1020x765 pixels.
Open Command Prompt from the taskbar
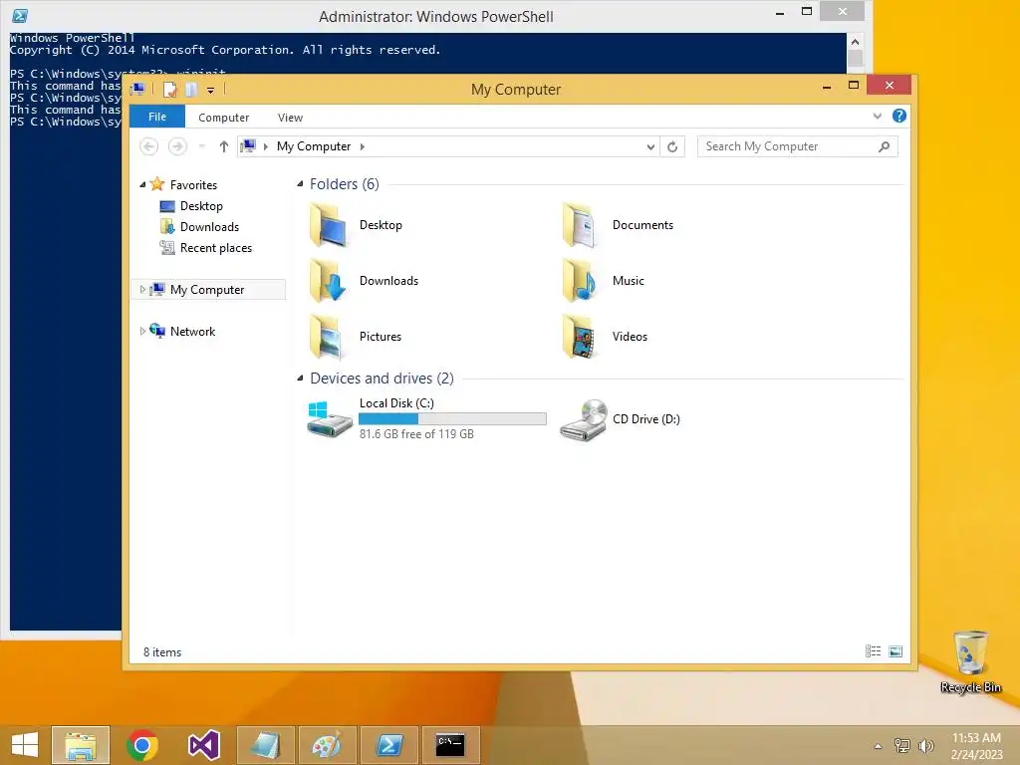coord(450,745)
